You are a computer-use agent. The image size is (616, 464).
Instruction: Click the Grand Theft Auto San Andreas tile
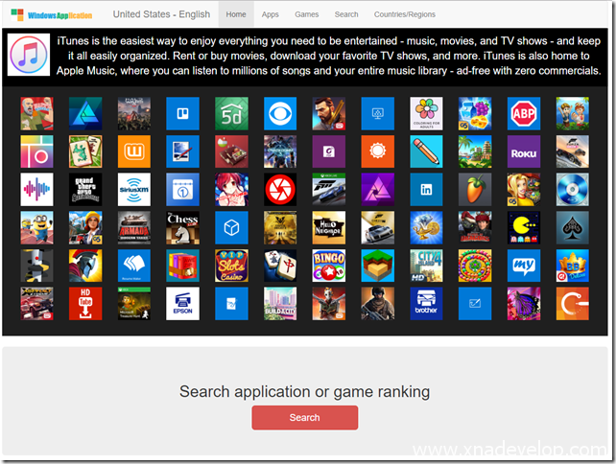[85, 189]
